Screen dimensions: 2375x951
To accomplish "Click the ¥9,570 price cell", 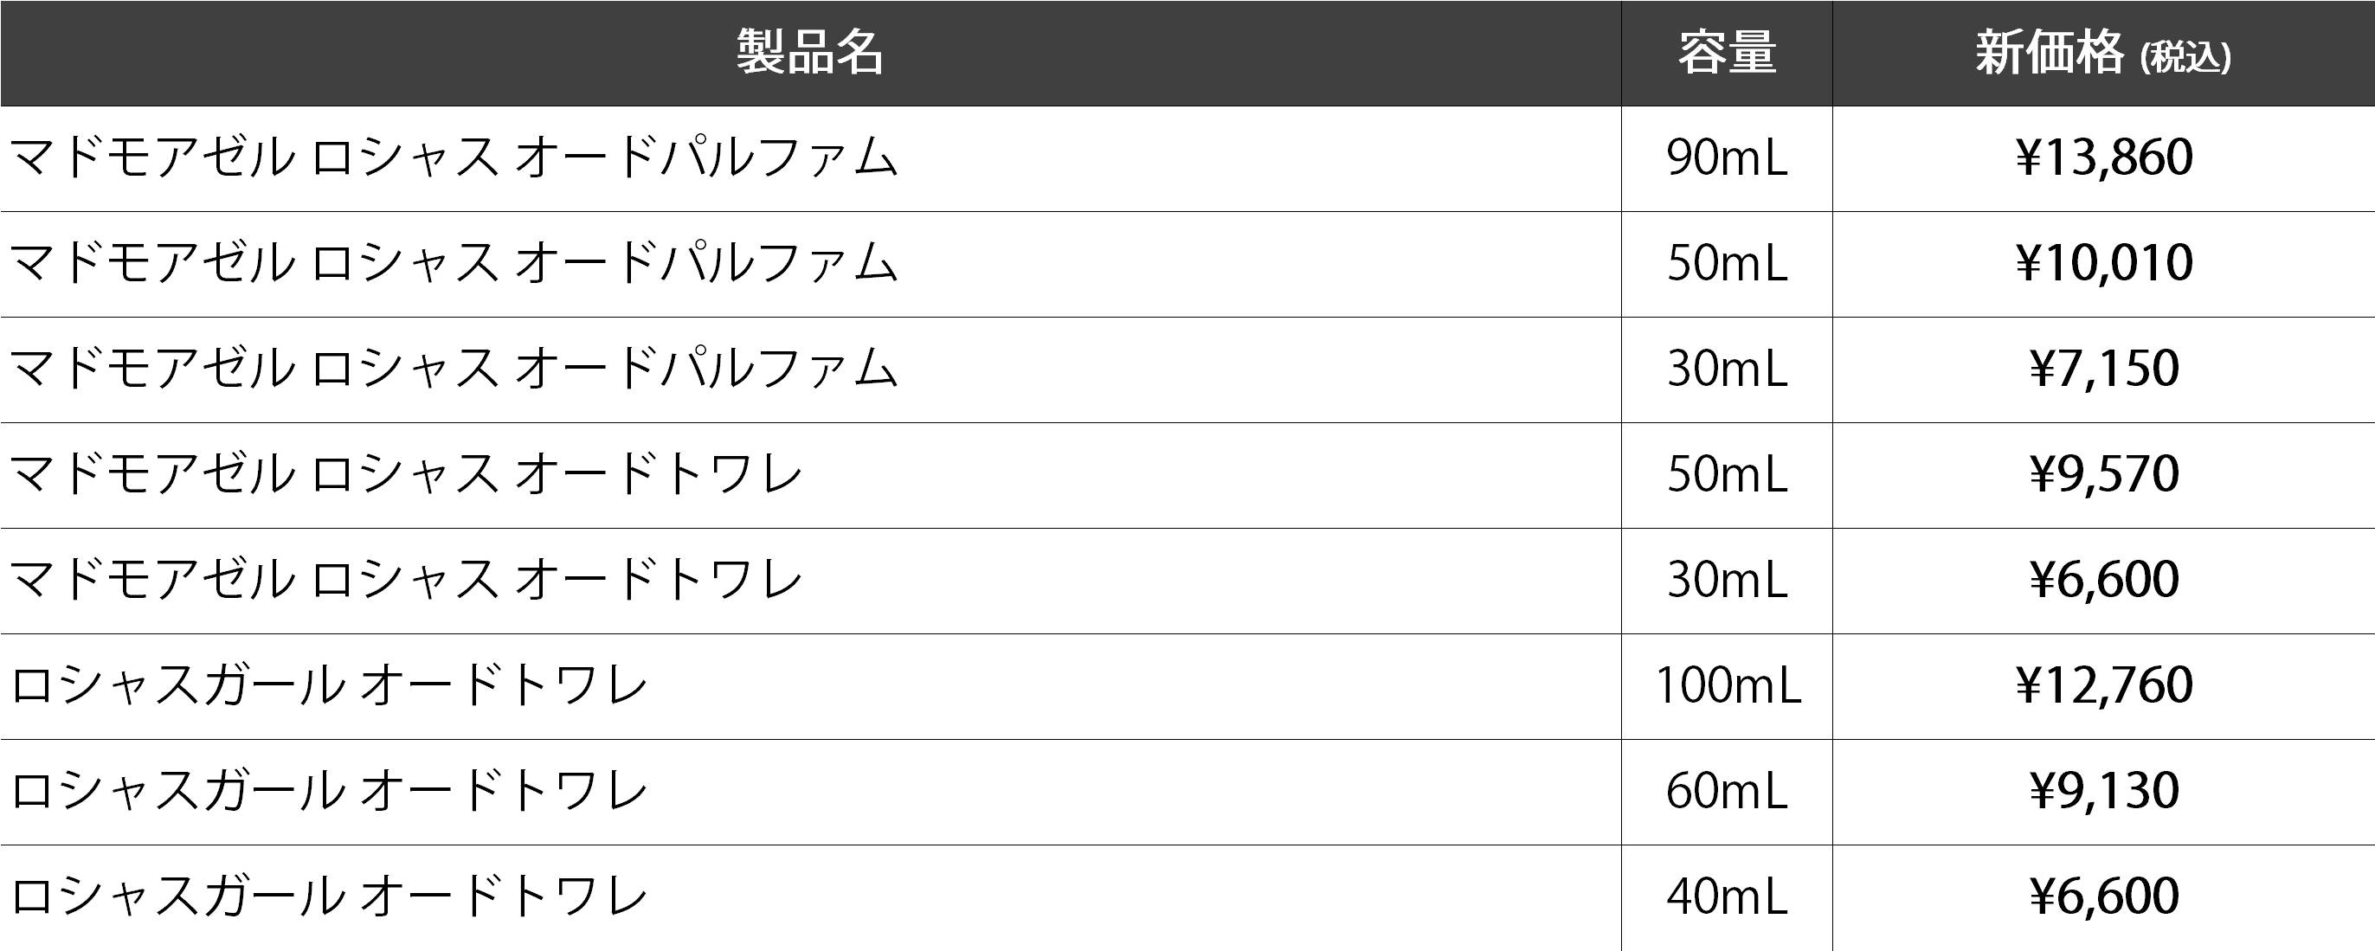I will point(2103,474).
